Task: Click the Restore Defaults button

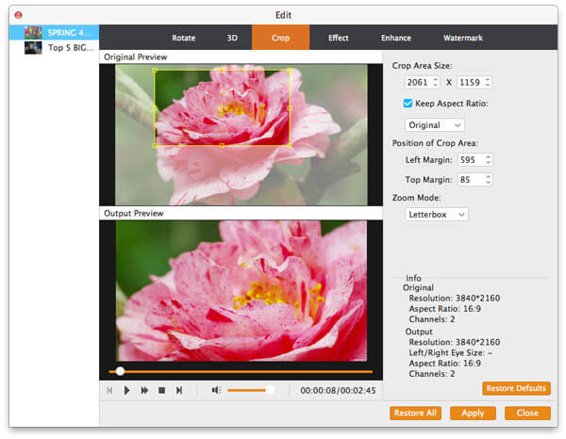Action: tap(516, 388)
